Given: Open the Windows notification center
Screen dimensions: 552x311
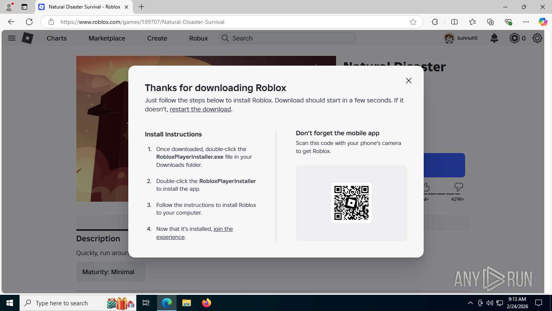Looking at the screenshot, I should (539, 303).
